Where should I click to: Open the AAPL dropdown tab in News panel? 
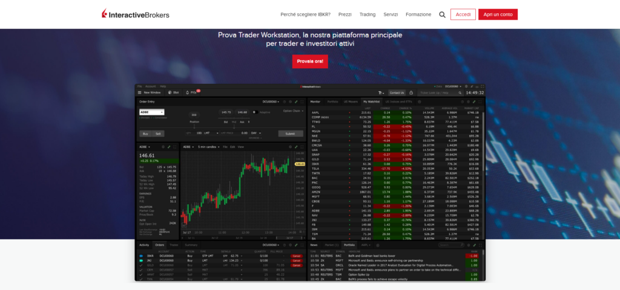(365, 245)
